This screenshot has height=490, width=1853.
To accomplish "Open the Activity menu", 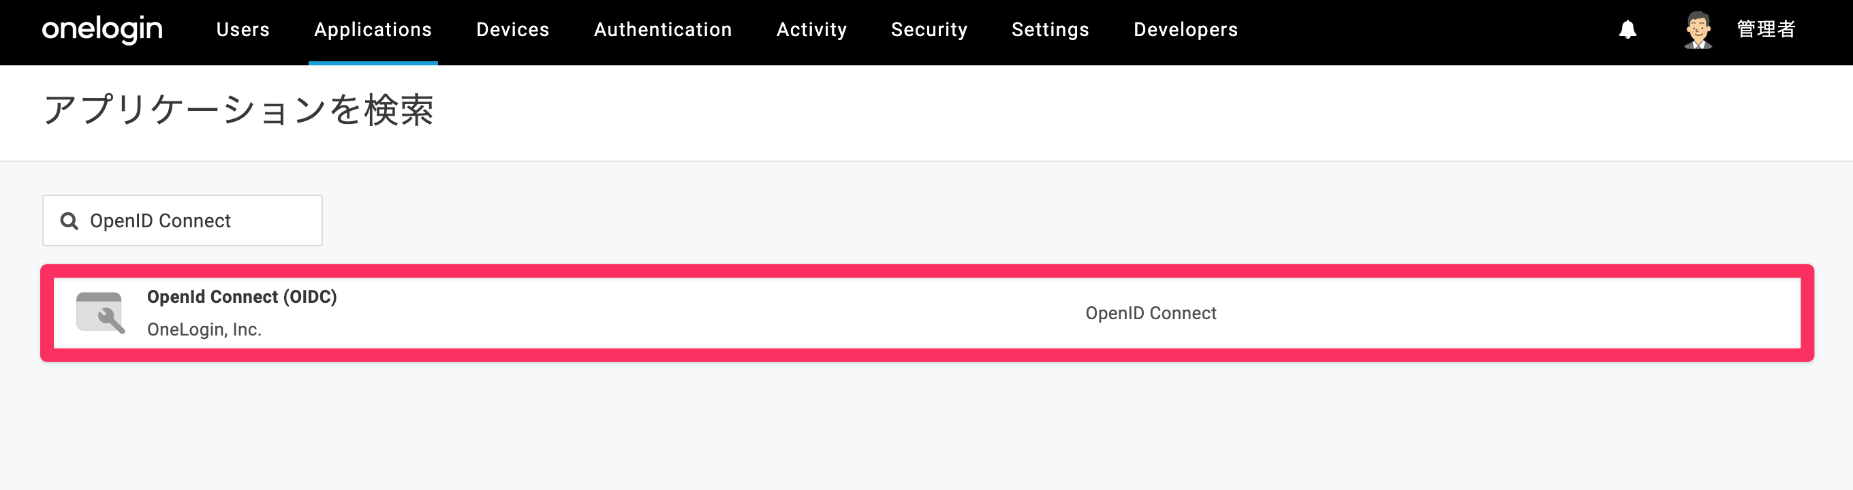I will click(x=811, y=29).
